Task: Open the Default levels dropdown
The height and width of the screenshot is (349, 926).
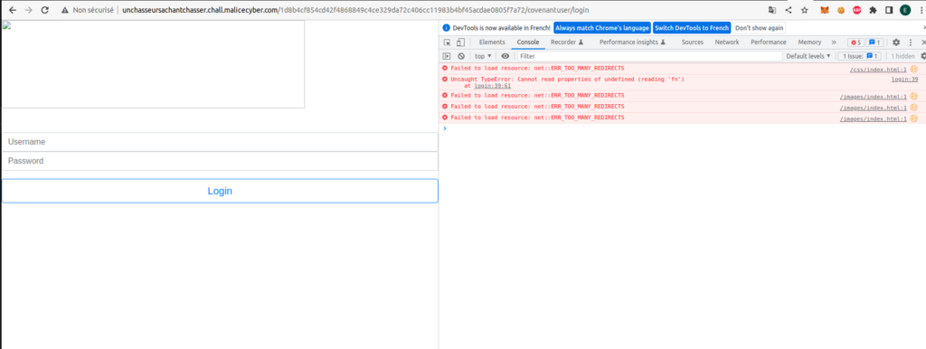Action: (808, 56)
